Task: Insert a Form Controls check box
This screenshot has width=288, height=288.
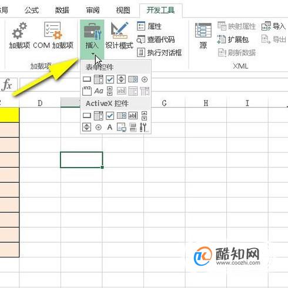Action: (x=110, y=79)
